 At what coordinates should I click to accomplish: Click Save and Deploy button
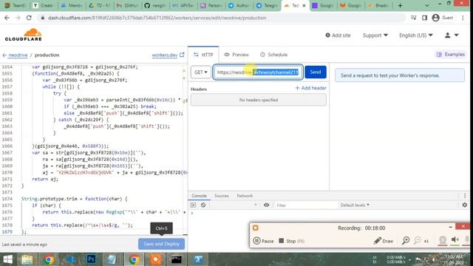(x=161, y=244)
